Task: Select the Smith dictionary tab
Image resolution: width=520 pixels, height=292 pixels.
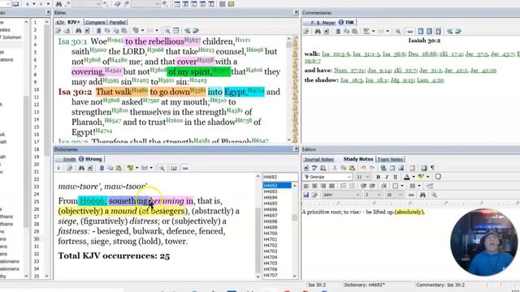Action: (69, 159)
